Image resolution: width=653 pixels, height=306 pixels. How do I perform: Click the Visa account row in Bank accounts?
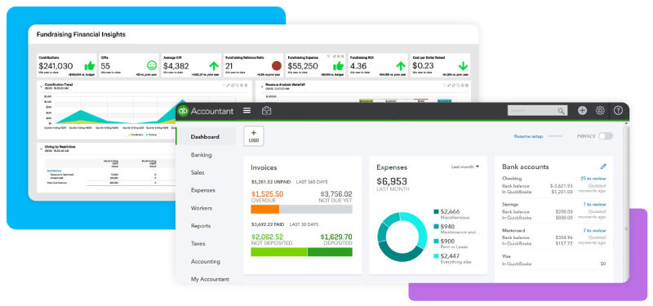point(554,260)
